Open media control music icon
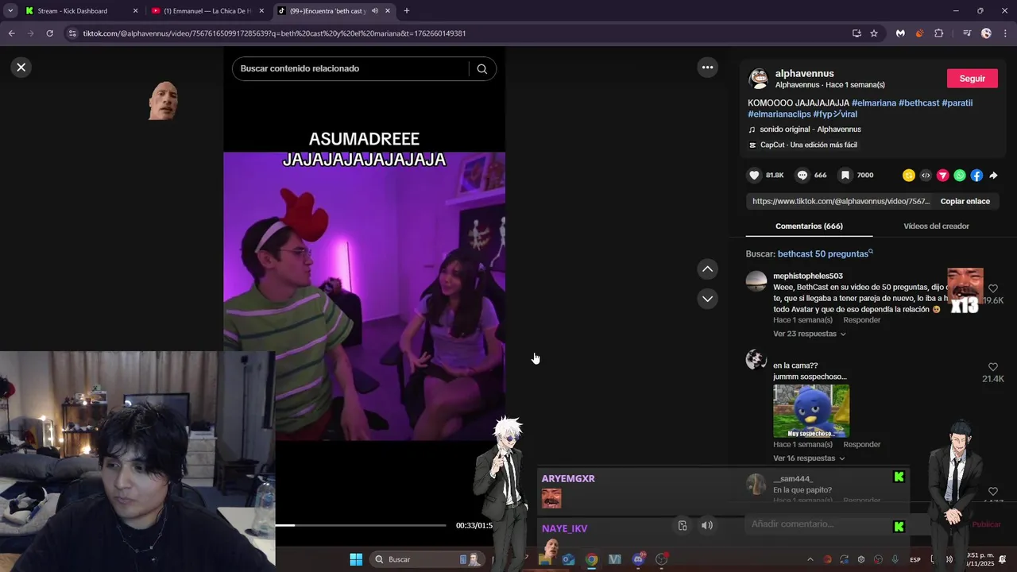This screenshot has height=572, width=1017. 967,33
